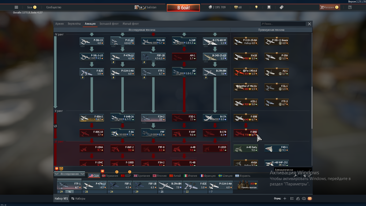Toggle the checkmark option under Автоматически

(309, 176)
